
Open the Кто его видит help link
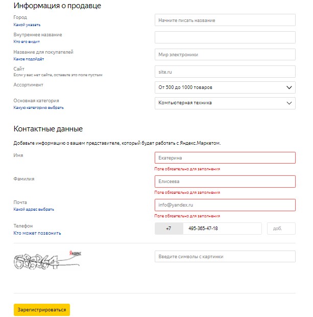[x=27, y=41]
